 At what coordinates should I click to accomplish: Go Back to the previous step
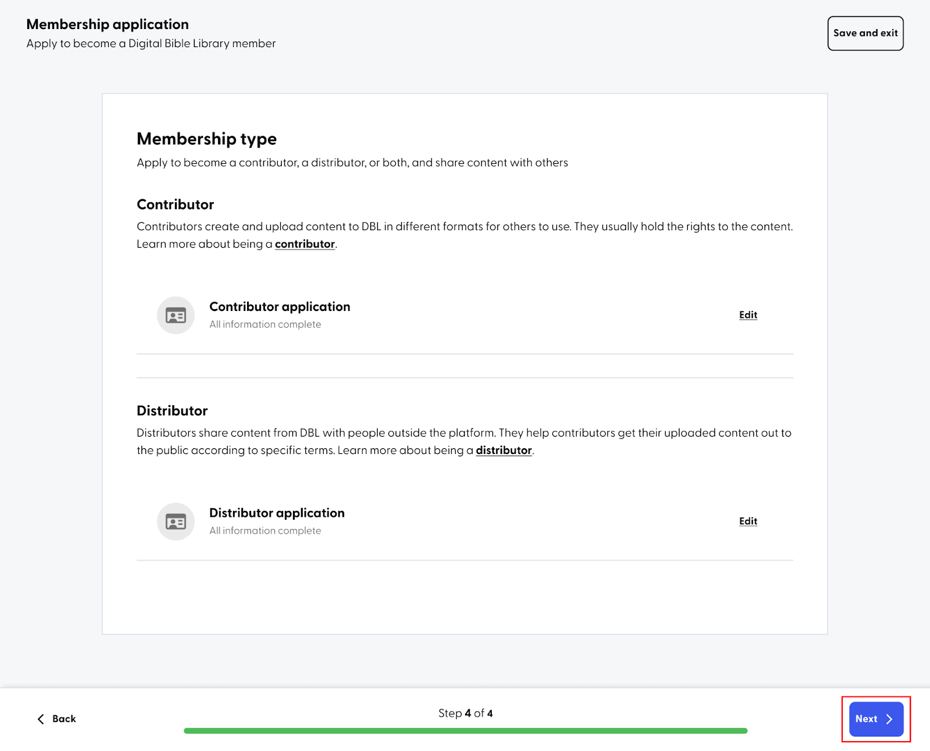pos(56,719)
